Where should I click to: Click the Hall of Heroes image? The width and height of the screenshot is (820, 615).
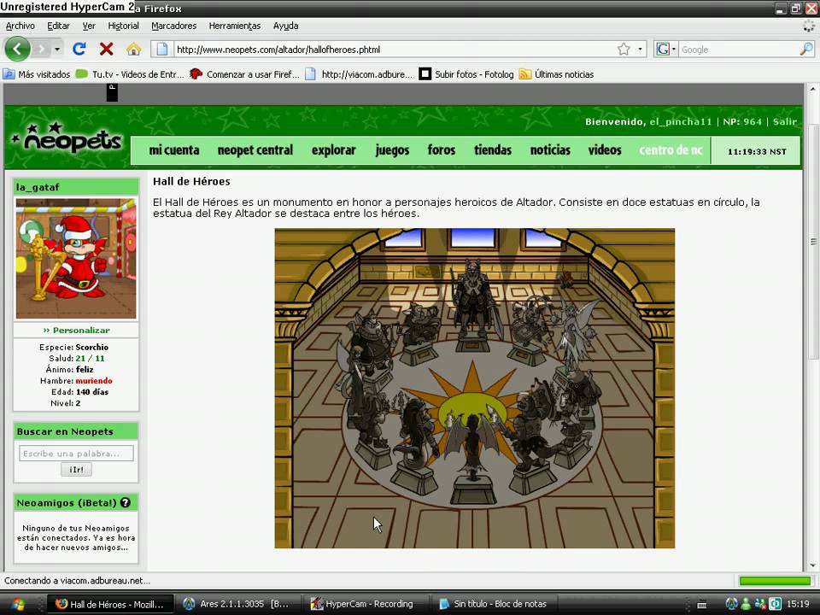pos(474,388)
